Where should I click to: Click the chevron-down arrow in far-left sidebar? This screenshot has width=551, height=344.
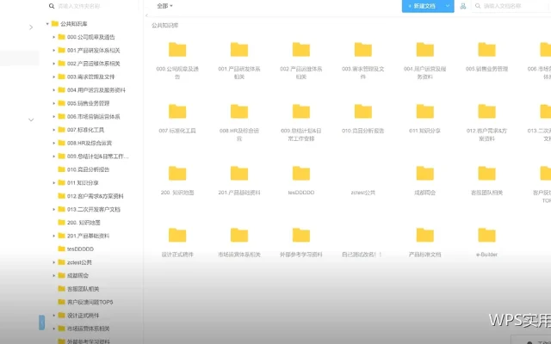31,120
